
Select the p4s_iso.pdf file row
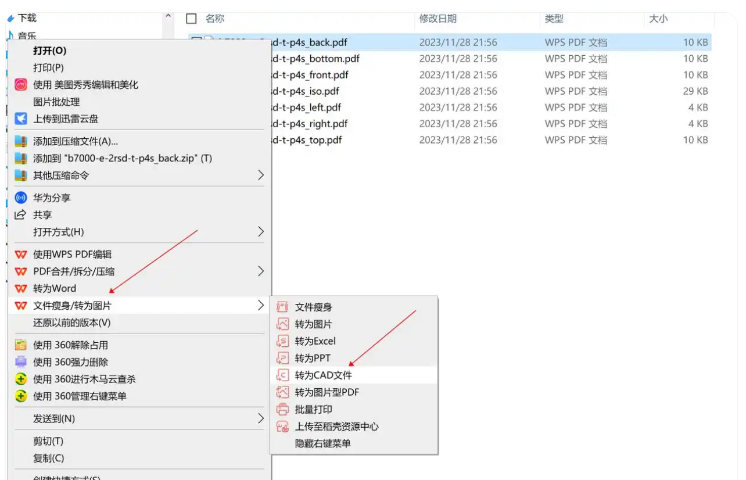(450, 91)
